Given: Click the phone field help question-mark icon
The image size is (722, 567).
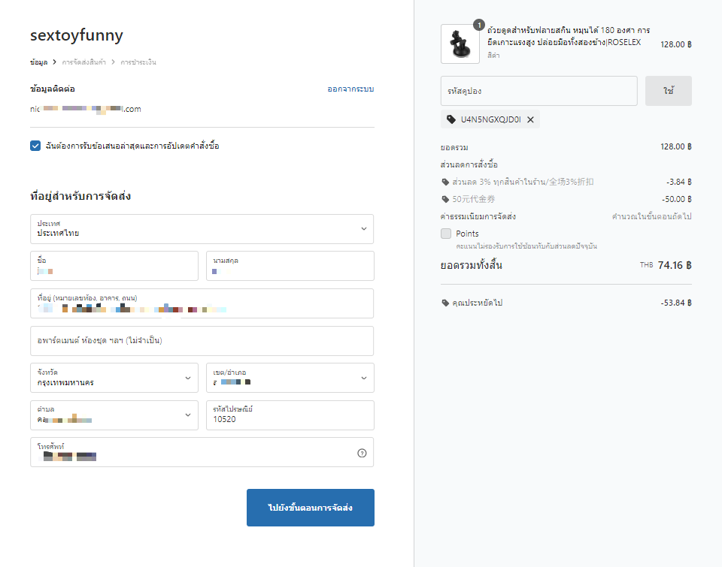Looking at the screenshot, I should tap(362, 453).
